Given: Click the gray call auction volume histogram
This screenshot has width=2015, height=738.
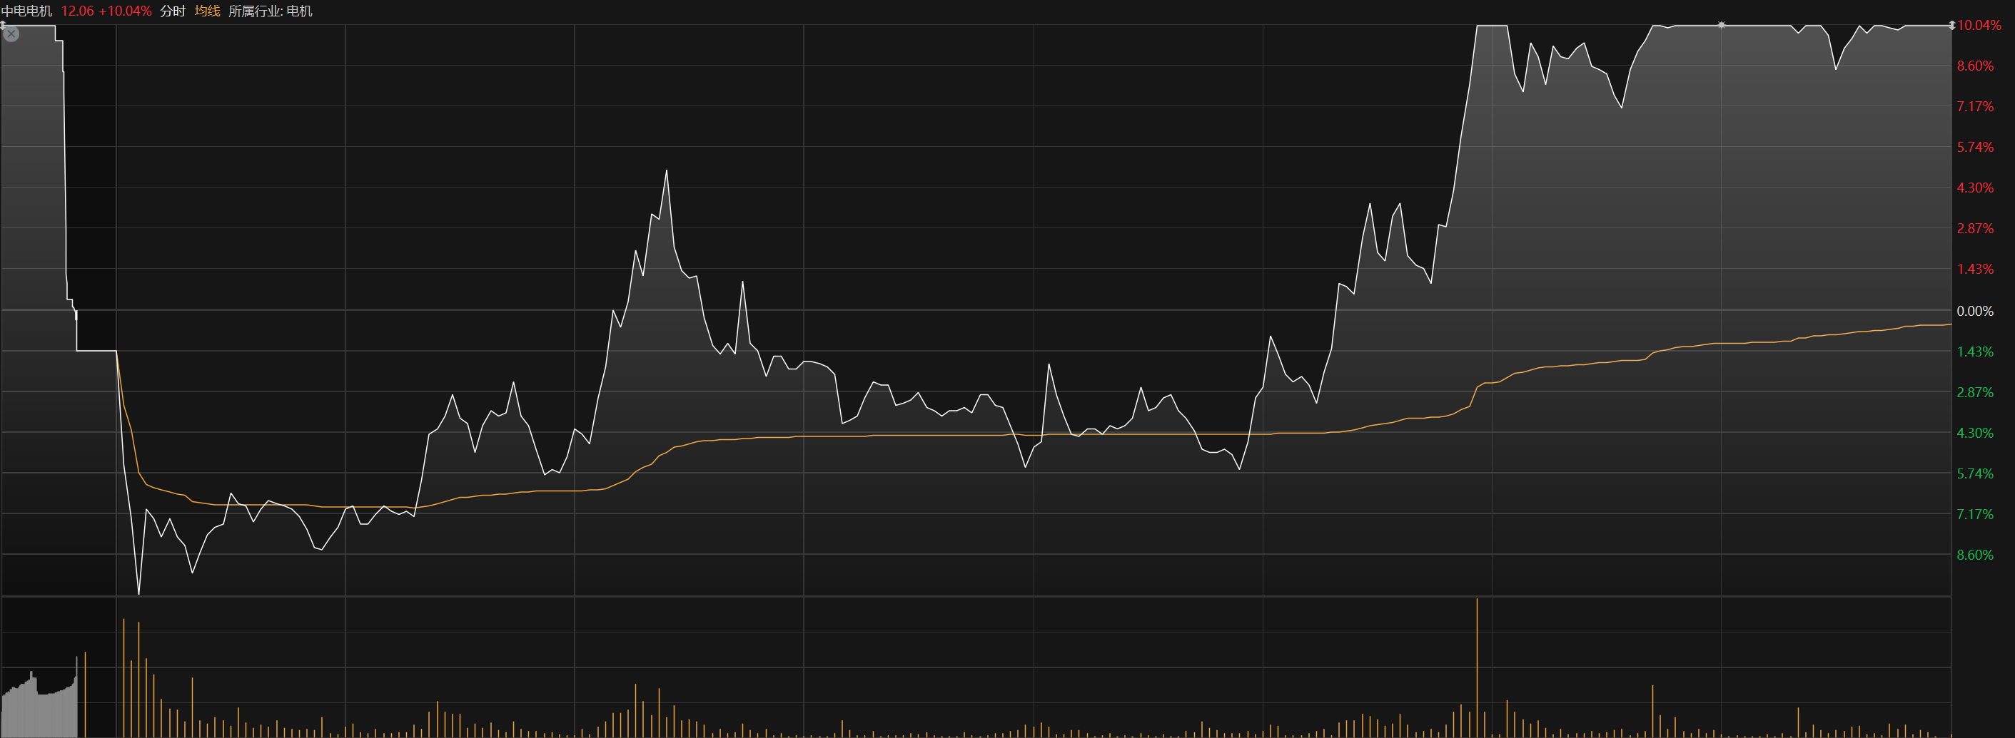Looking at the screenshot, I should pyautogui.click(x=39, y=707).
